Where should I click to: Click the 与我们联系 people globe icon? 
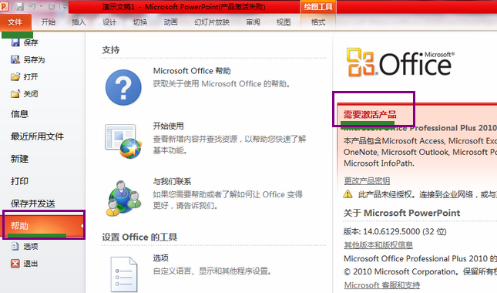tap(123, 198)
